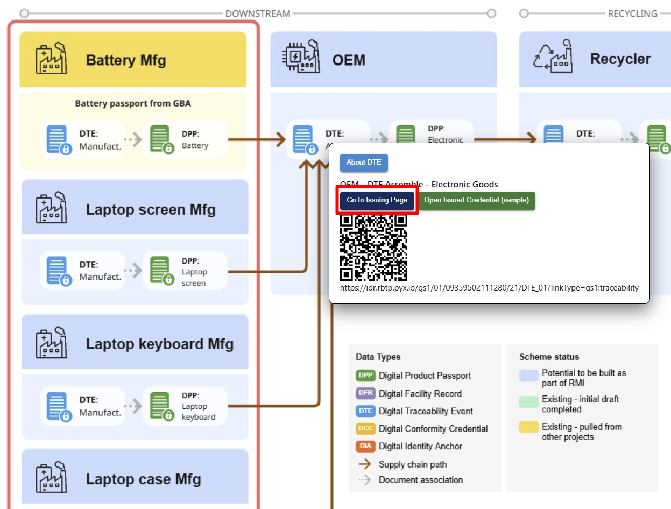Click the yellow Existing scheme status swatch
This screenshot has width=671, height=509.
(528, 427)
